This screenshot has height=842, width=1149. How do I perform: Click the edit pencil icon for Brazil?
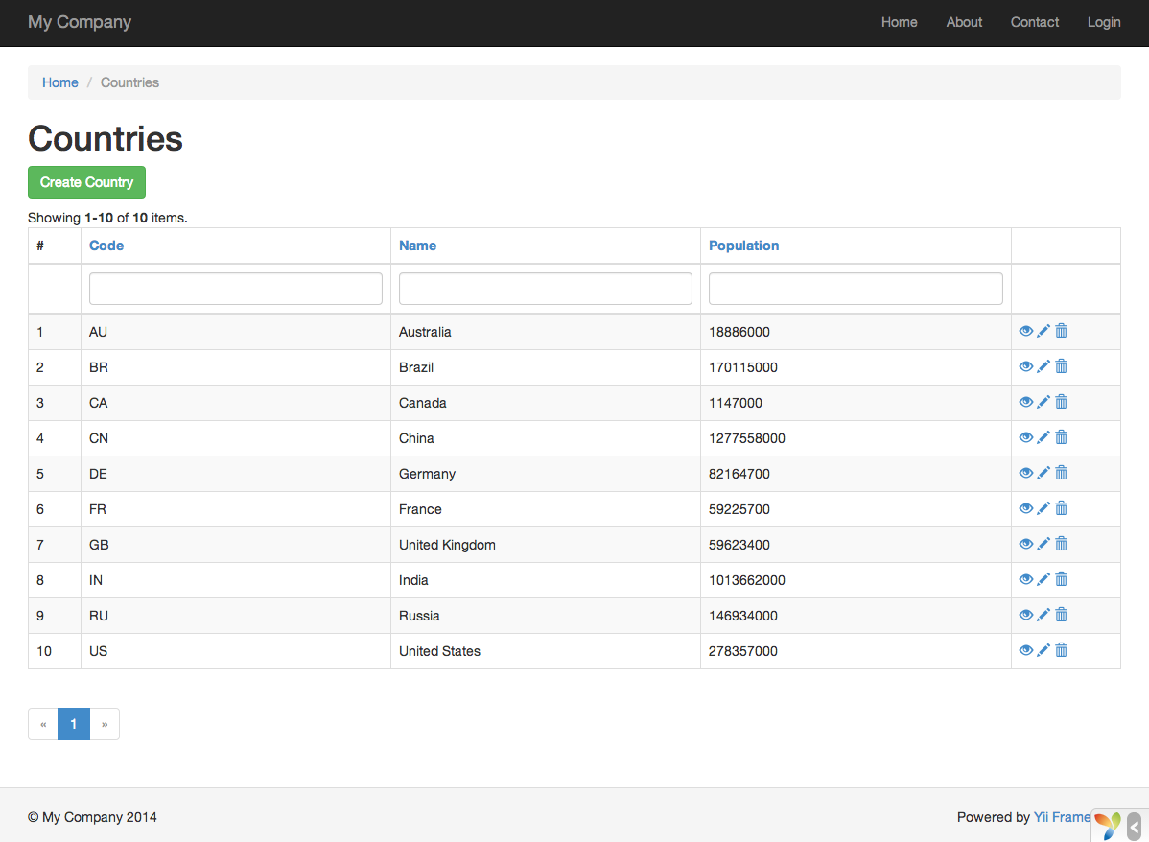click(x=1043, y=366)
